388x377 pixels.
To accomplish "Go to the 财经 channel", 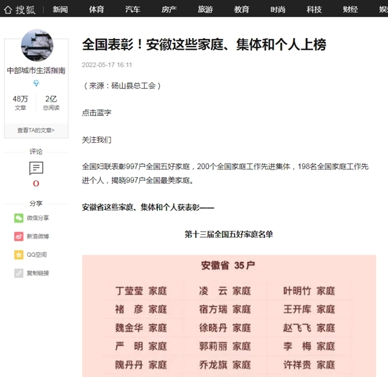I will click(x=350, y=9).
